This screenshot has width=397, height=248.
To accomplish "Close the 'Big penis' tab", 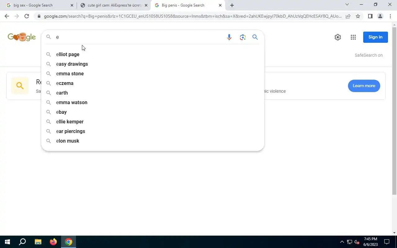I will point(220,5).
